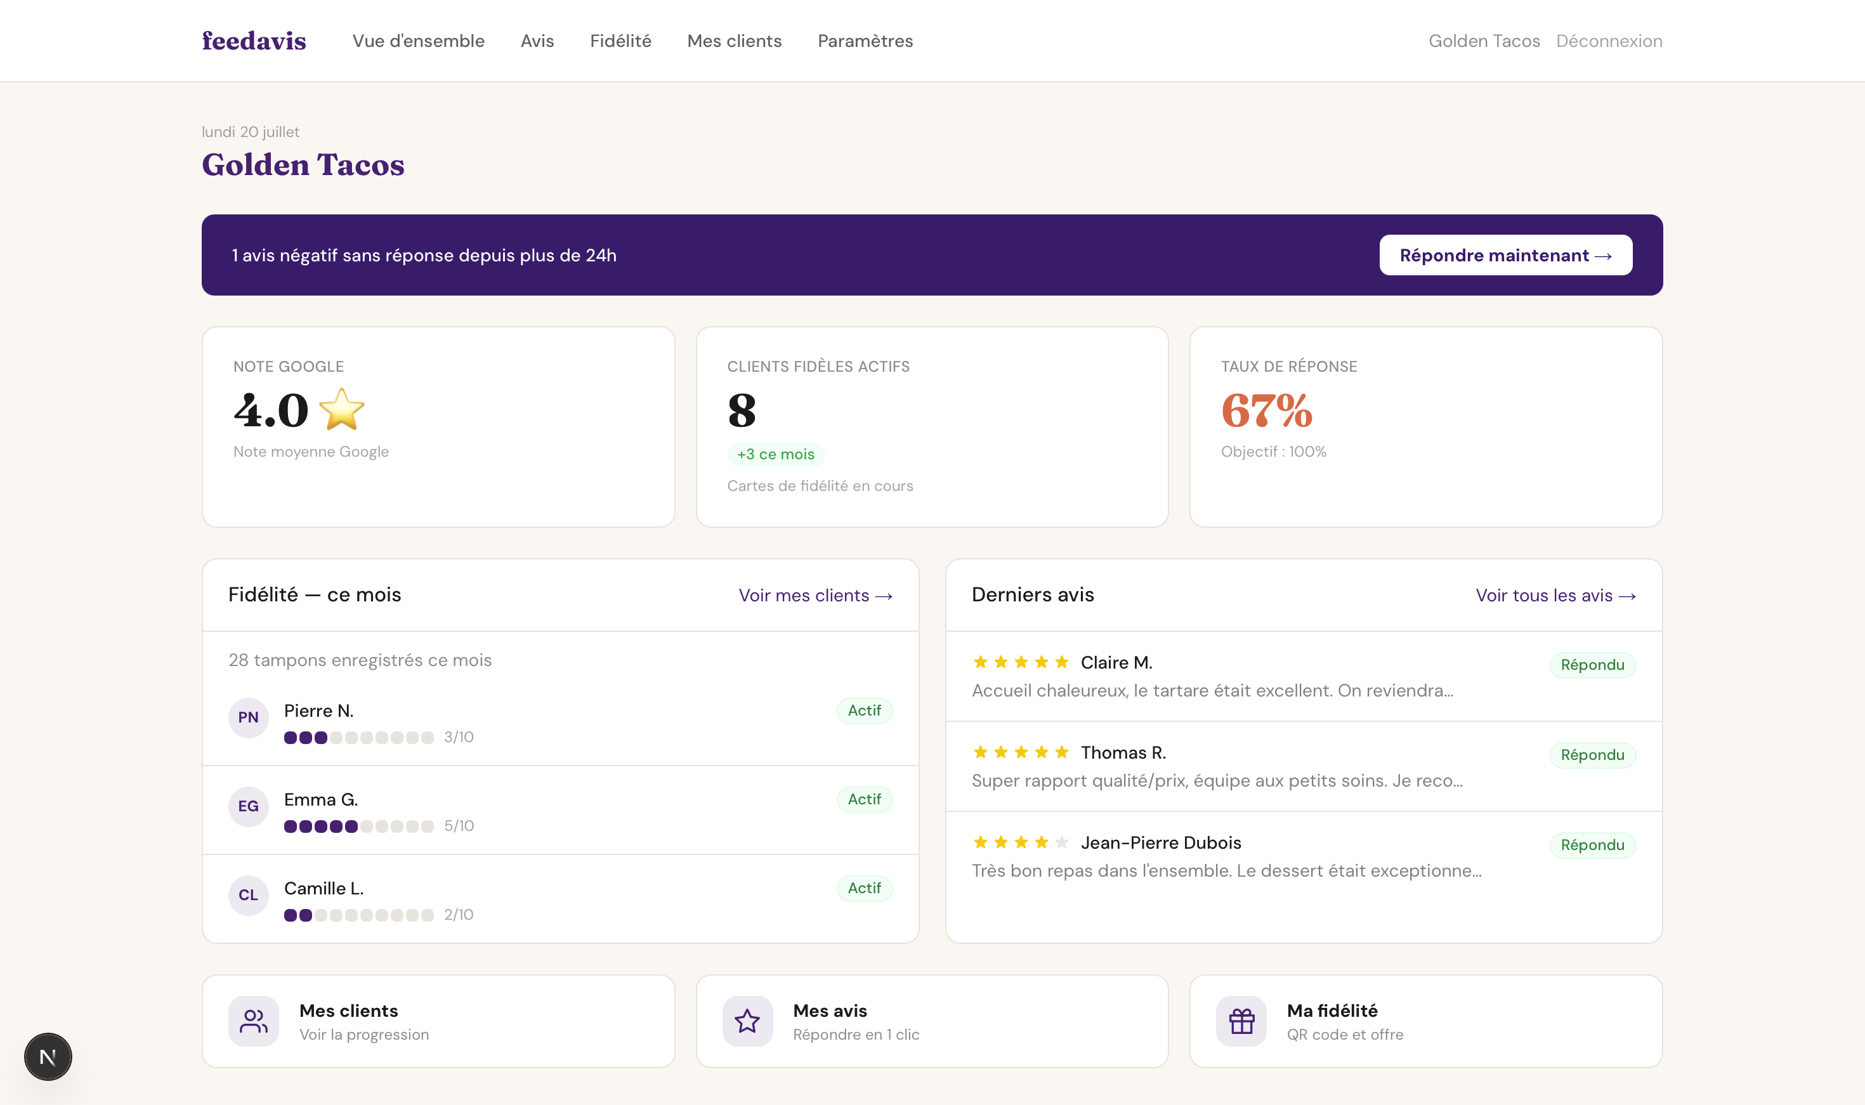Click the Pierre N. customer name
Viewport: 1865px width, 1105px height.
[x=318, y=711]
